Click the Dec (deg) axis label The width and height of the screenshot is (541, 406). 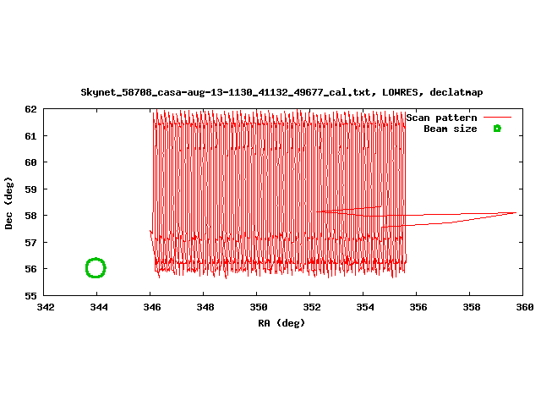(x=8, y=203)
